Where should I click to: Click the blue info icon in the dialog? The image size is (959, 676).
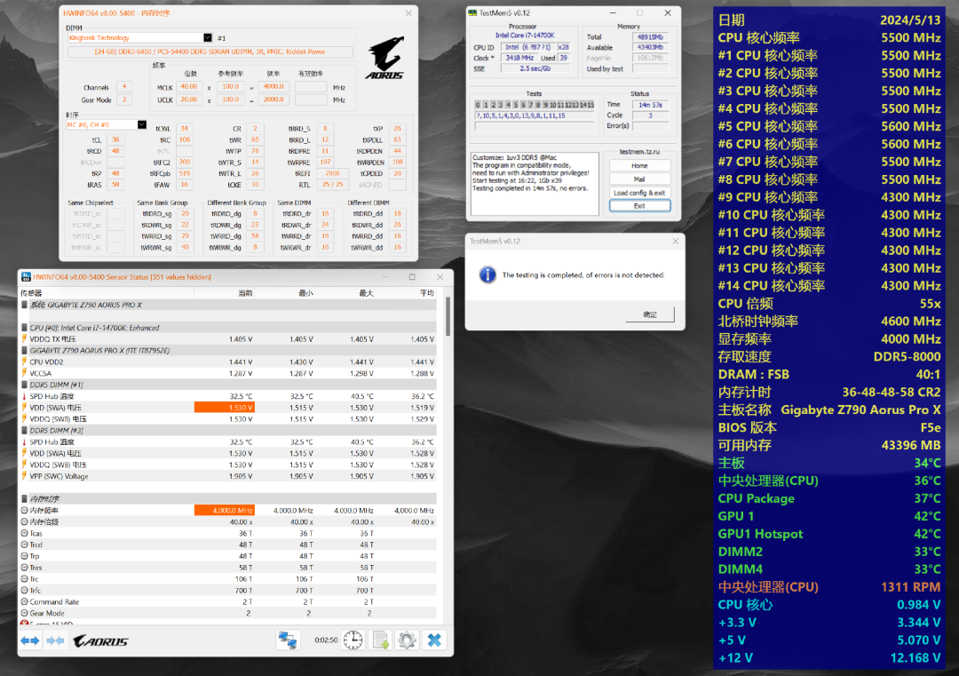coord(487,274)
